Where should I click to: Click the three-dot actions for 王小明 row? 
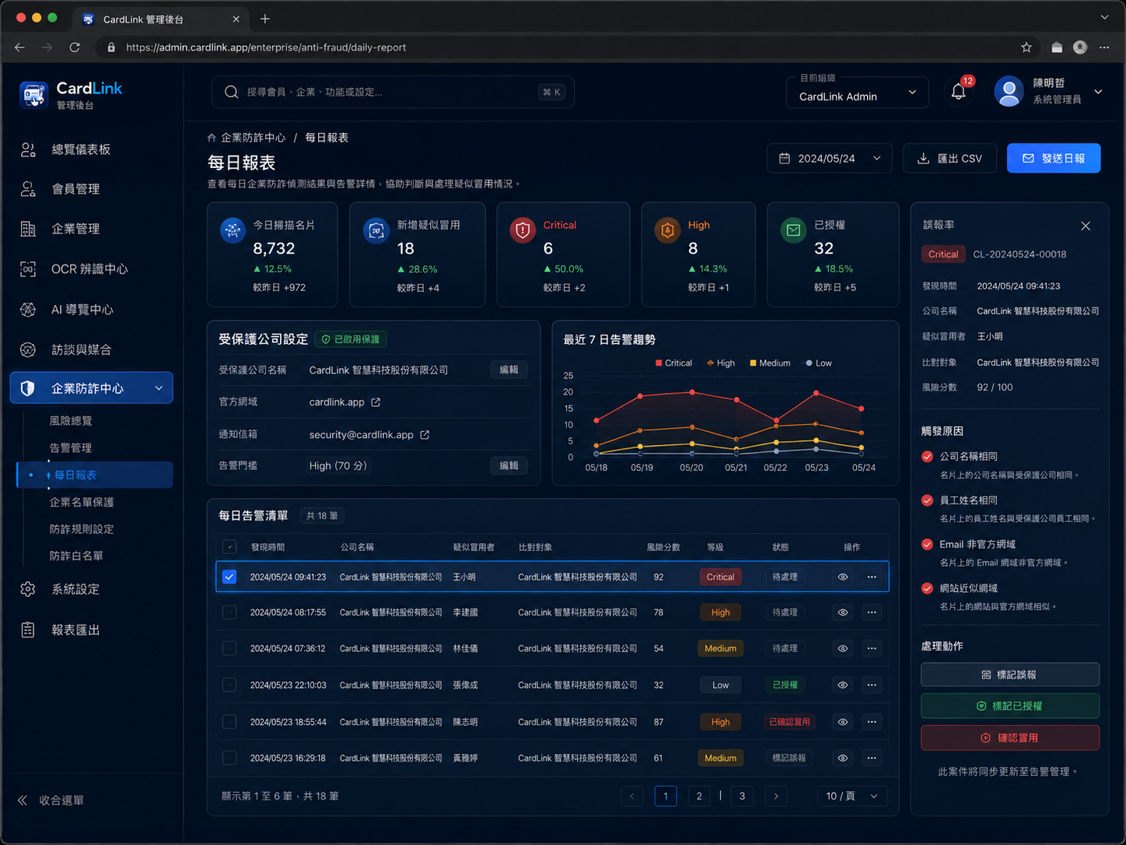point(872,577)
